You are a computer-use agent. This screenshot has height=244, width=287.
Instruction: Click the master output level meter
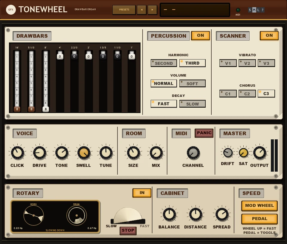[x=274, y=155]
